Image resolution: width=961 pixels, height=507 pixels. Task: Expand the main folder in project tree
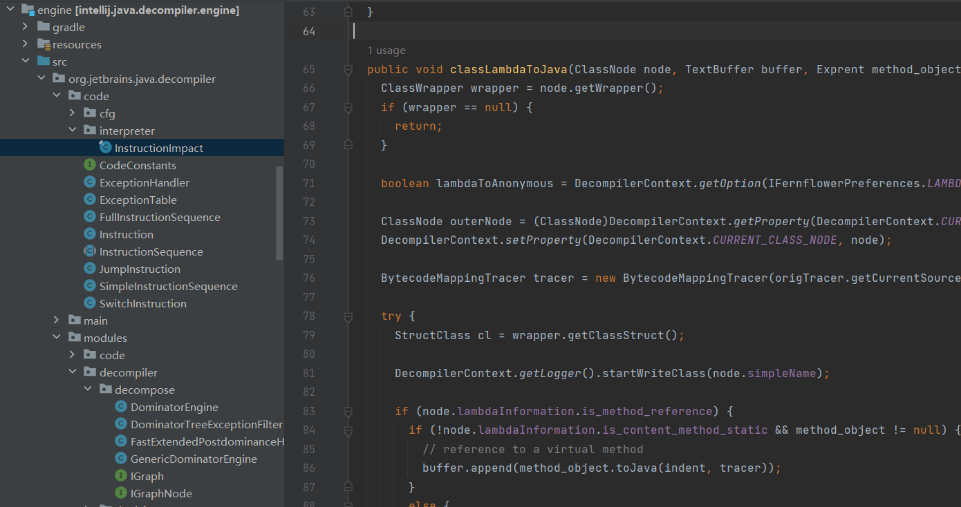point(57,320)
